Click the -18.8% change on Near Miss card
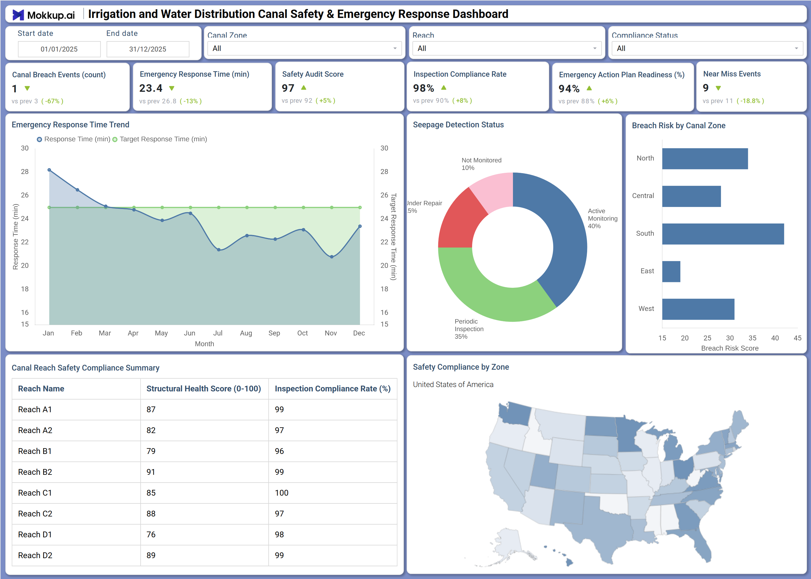Screen dimensions: 811x579 [750, 101]
